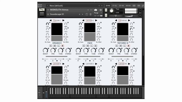
Task: Go to the previous multi preset arrow
Action: click(x=99, y=6)
